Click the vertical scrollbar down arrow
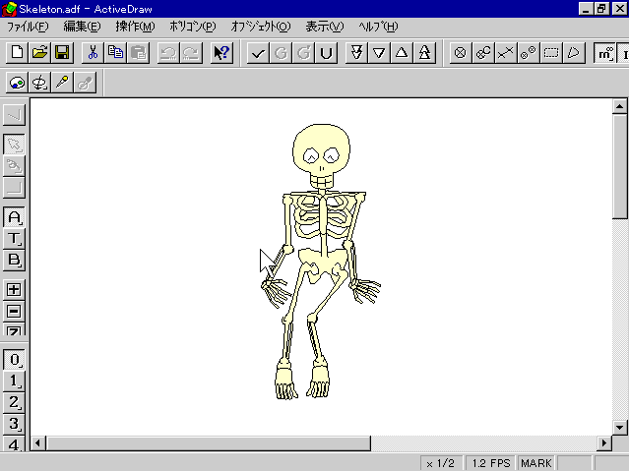This screenshot has height=471, width=629. point(620,428)
